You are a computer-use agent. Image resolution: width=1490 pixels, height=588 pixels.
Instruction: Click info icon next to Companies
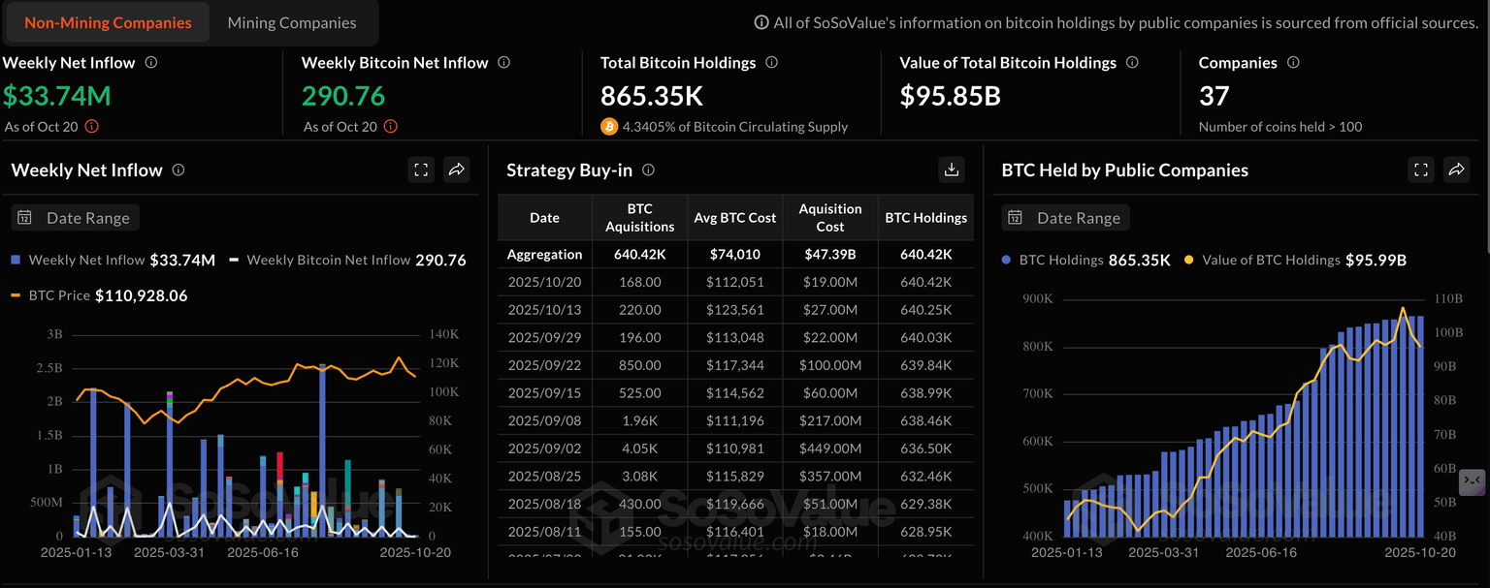click(x=1293, y=62)
